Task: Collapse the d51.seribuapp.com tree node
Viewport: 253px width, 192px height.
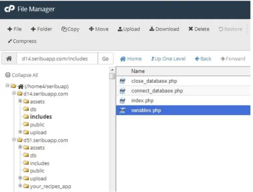Action: 14,140
